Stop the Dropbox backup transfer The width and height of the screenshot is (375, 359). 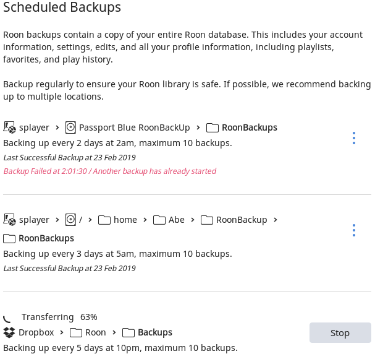(x=340, y=332)
